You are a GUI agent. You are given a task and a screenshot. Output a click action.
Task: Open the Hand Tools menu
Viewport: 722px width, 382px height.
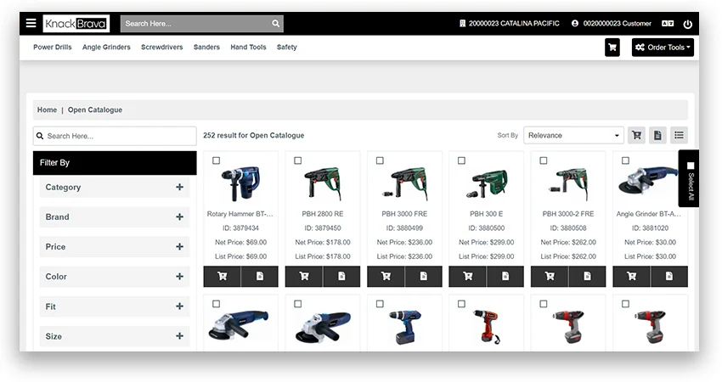pyautogui.click(x=248, y=47)
